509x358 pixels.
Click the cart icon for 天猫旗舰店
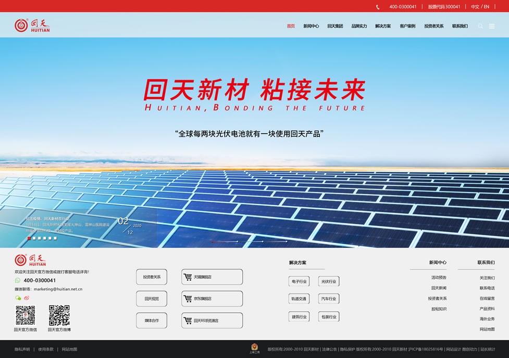pyautogui.click(x=188, y=277)
